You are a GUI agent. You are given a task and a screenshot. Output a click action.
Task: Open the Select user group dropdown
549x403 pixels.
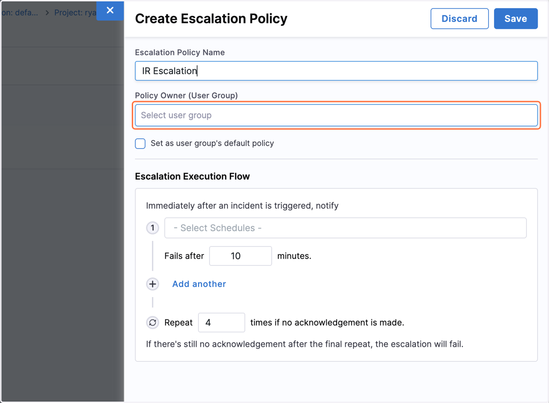tap(336, 115)
